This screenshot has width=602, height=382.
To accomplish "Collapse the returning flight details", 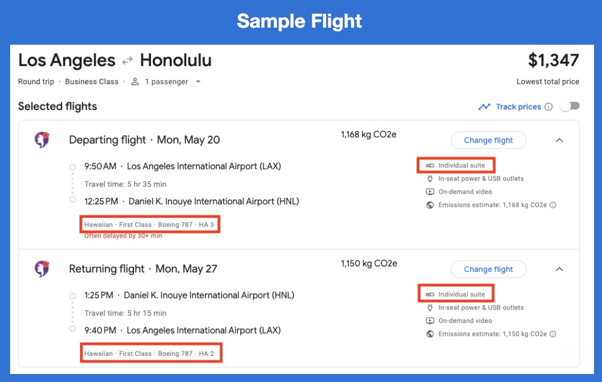I will (559, 269).
